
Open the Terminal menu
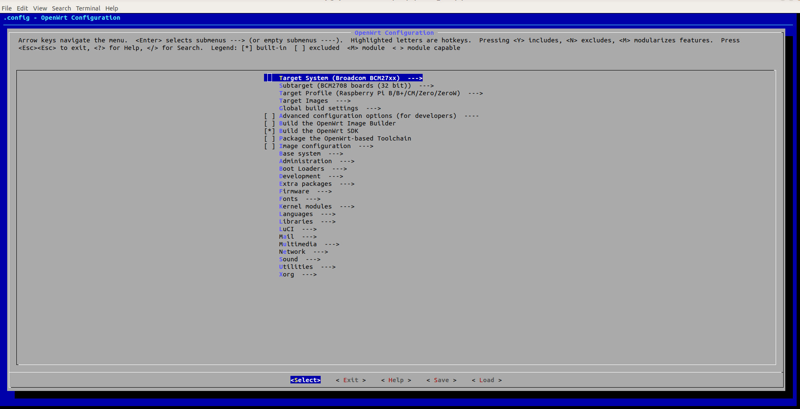[88, 8]
